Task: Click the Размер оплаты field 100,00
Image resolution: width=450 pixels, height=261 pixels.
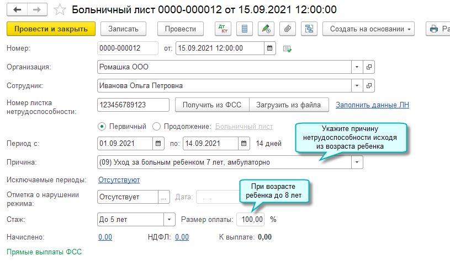Action: [x=251, y=220]
